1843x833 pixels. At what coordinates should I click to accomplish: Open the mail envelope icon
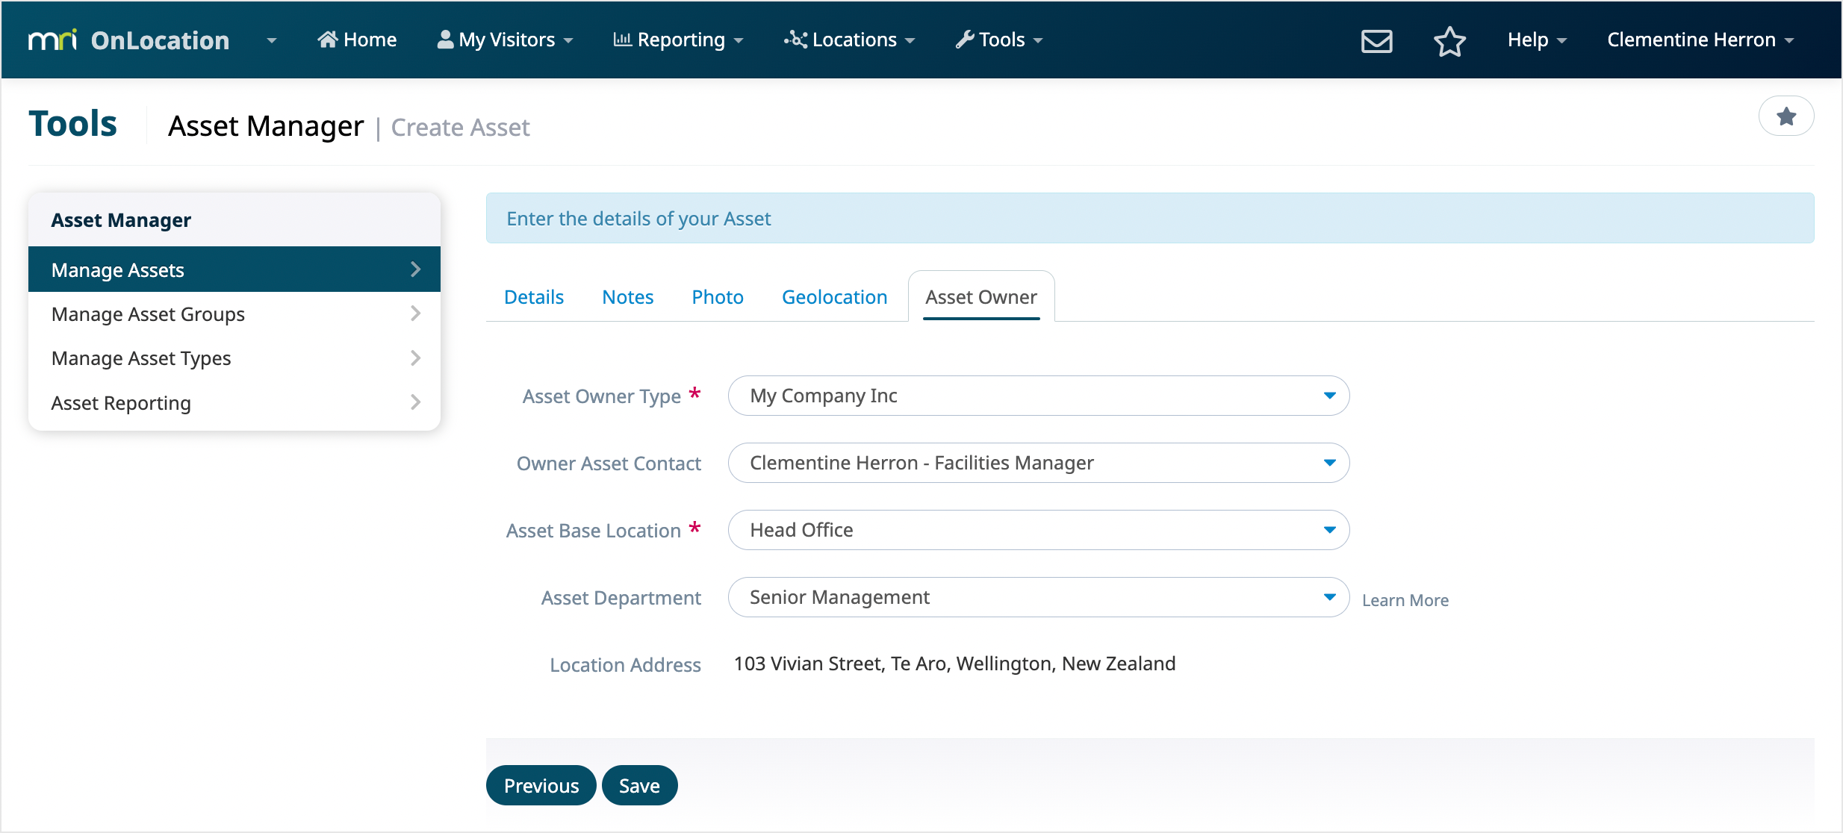(1376, 40)
